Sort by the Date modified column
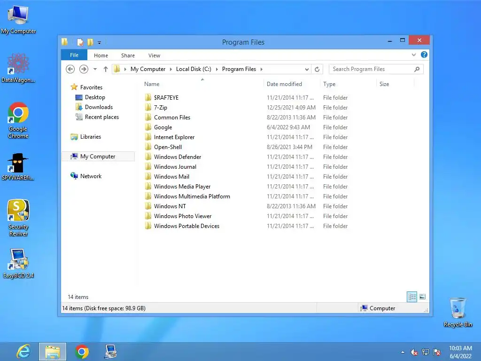The height and width of the screenshot is (361, 481). point(291,84)
